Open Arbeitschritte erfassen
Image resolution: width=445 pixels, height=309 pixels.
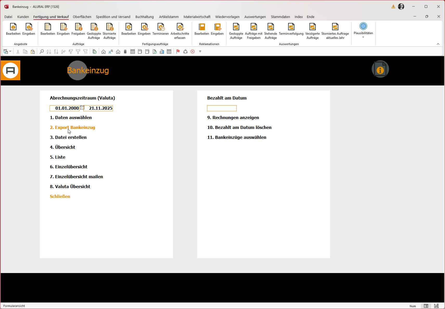click(x=180, y=31)
